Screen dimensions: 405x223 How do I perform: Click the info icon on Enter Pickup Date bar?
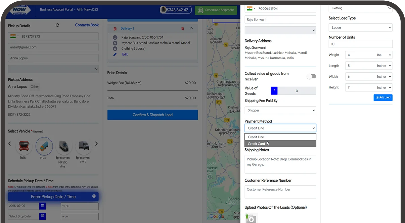[x=94, y=196]
